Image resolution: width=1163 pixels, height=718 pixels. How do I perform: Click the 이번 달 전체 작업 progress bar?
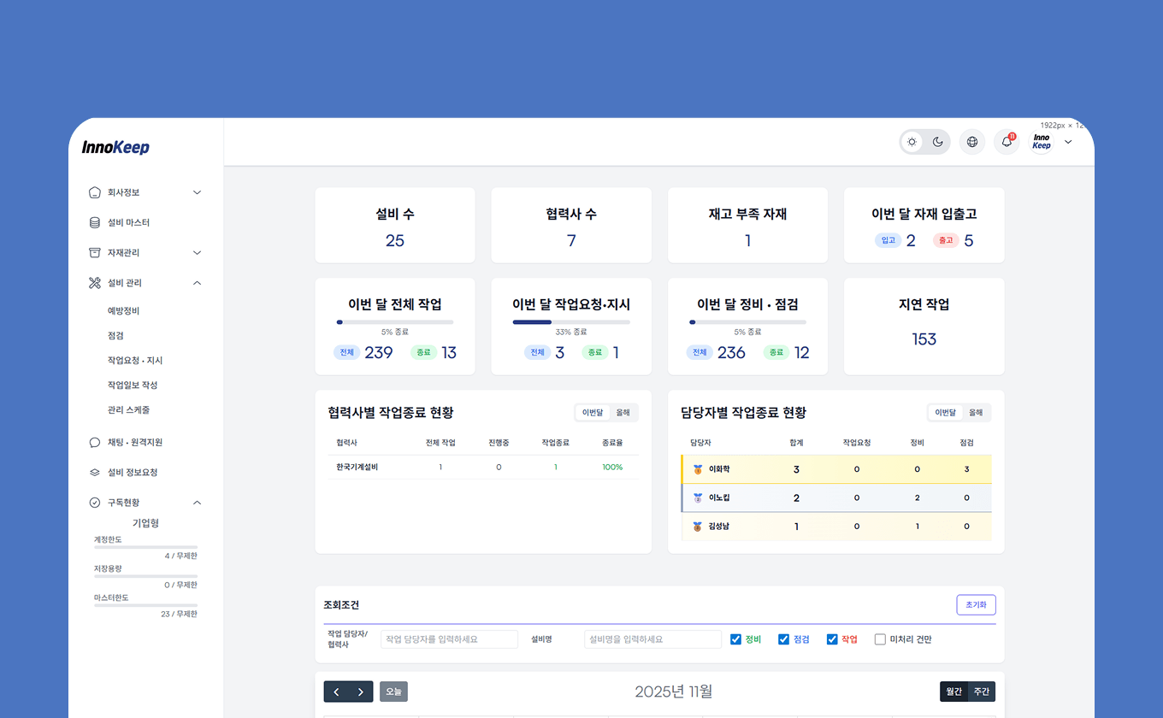[395, 322]
